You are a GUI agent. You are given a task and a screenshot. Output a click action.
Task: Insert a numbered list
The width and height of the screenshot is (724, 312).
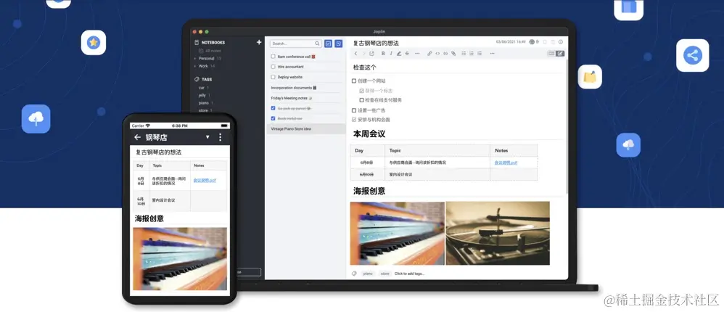click(x=472, y=54)
